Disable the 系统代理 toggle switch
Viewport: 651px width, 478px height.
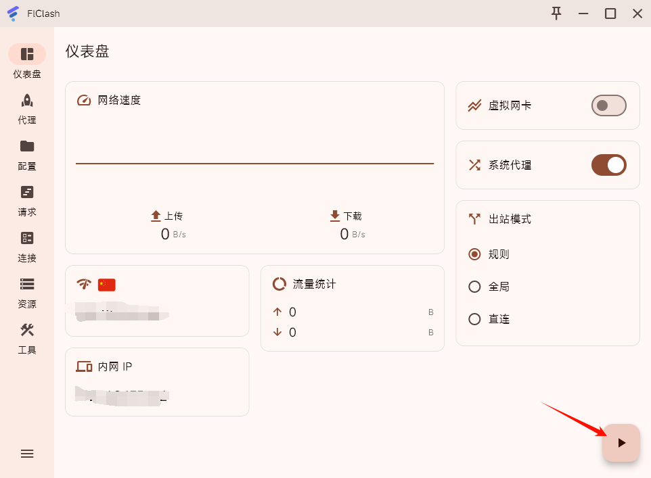[x=608, y=165]
